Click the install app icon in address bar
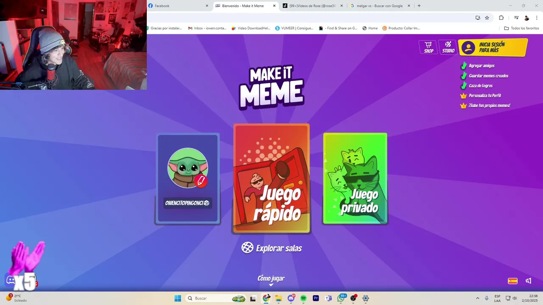Viewport: 543px width, 305px height. [x=478, y=18]
